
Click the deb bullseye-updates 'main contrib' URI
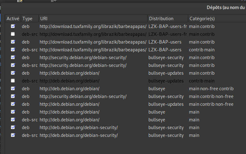(70, 73)
